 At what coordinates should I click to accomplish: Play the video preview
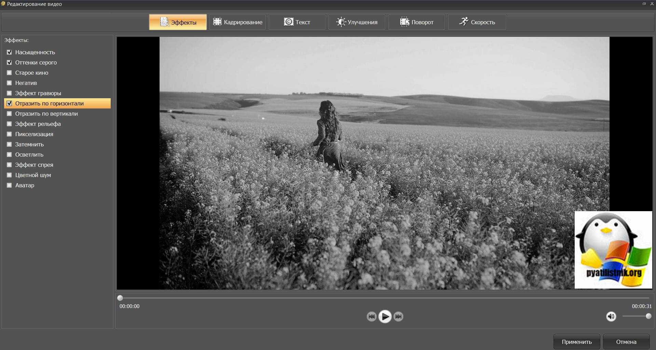385,317
